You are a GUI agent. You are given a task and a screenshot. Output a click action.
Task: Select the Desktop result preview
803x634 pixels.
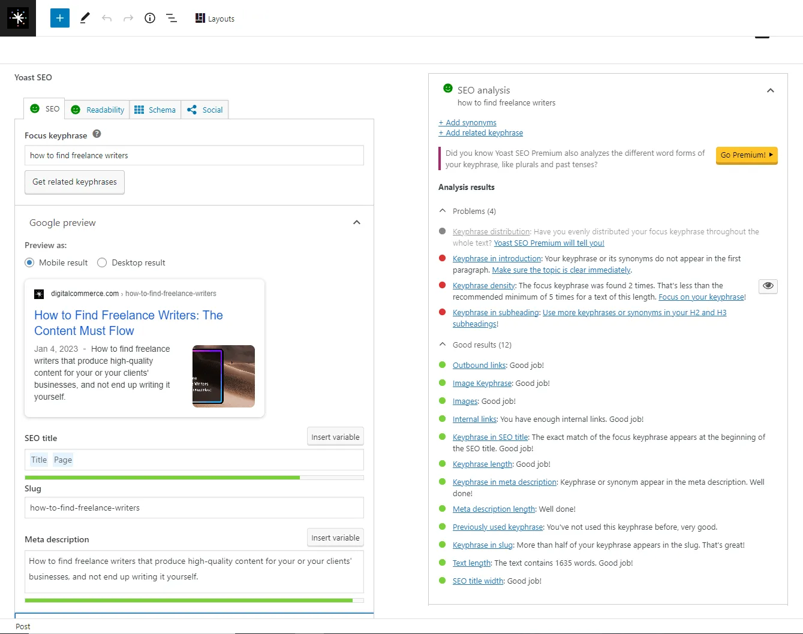click(102, 262)
